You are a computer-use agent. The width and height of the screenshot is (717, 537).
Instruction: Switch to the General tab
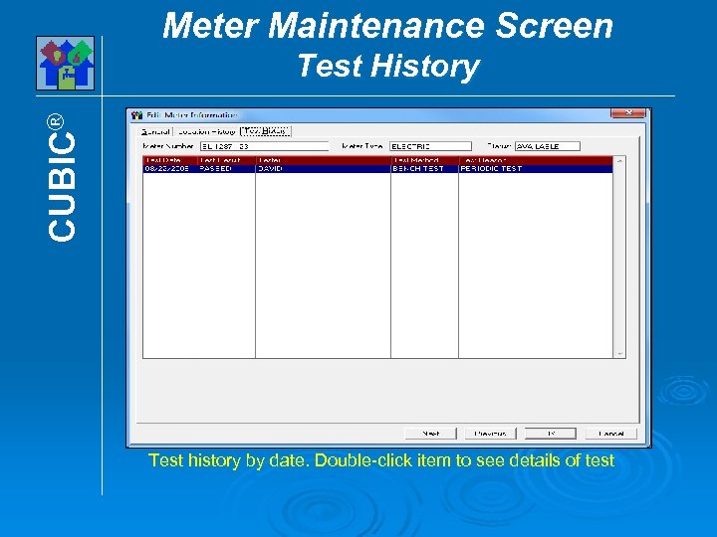click(x=155, y=131)
